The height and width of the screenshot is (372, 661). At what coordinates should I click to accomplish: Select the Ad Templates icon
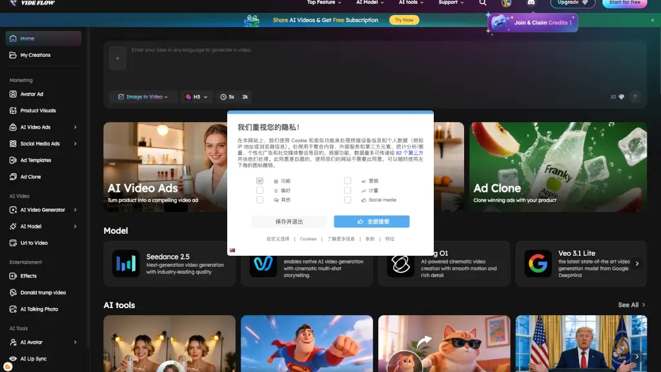point(13,160)
